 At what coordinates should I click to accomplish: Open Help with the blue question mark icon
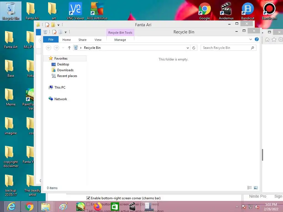[257, 39]
